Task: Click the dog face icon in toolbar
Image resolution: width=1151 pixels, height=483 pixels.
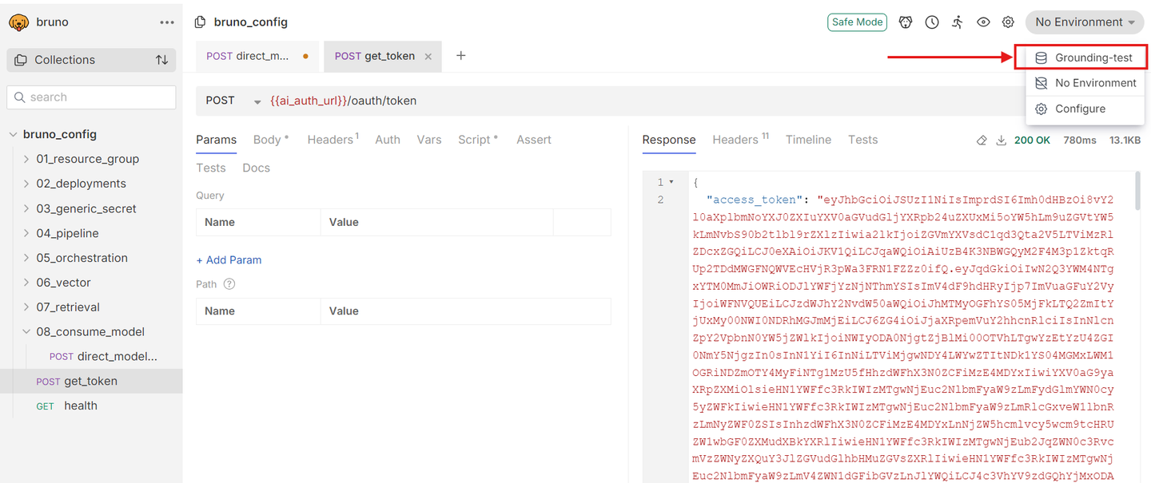Action: (906, 22)
